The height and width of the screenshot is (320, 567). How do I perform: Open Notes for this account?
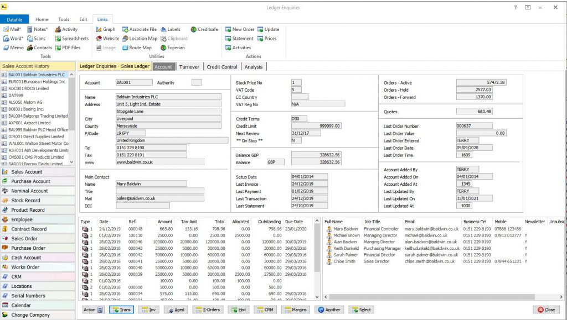pyautogui.click(x=37, y=29)
